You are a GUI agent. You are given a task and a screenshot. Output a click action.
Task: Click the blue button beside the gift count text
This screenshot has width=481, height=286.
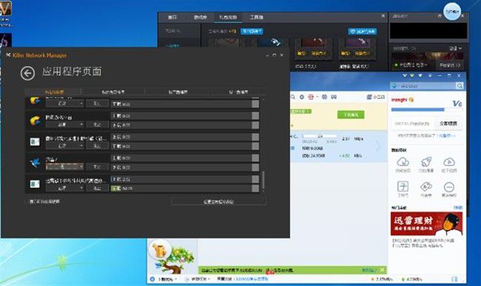(252, 32)
